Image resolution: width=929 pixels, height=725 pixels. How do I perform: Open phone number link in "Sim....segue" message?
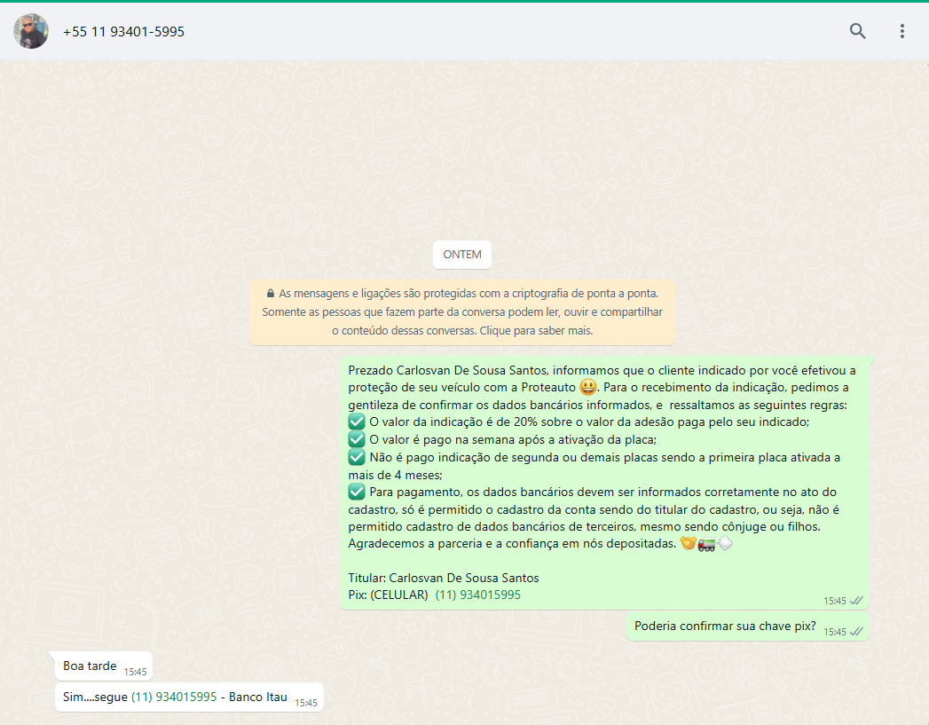pyautogui.click(x=173, y=697)
